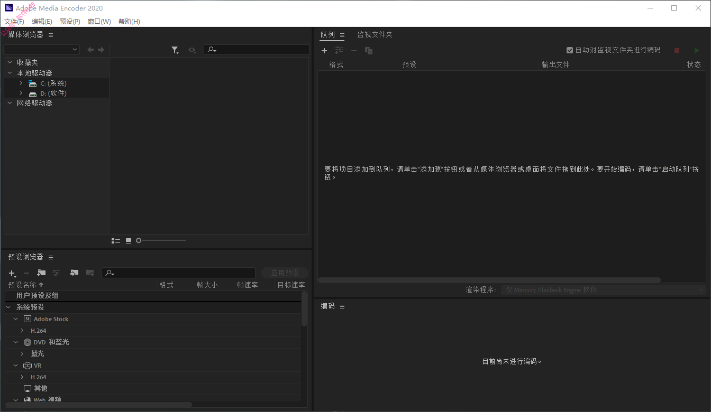Click the thumbnail zoom slider handle

coord(139,240)
